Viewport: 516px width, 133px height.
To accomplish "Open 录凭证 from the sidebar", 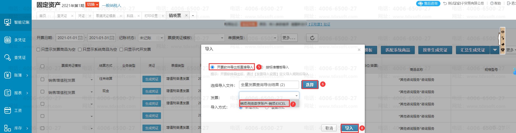I will 8,40.
